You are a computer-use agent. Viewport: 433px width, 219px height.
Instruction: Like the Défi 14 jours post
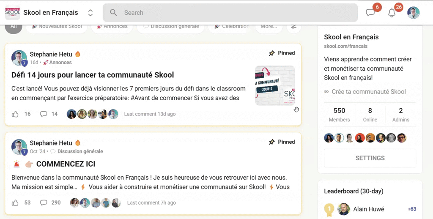(x=15, y=114)
